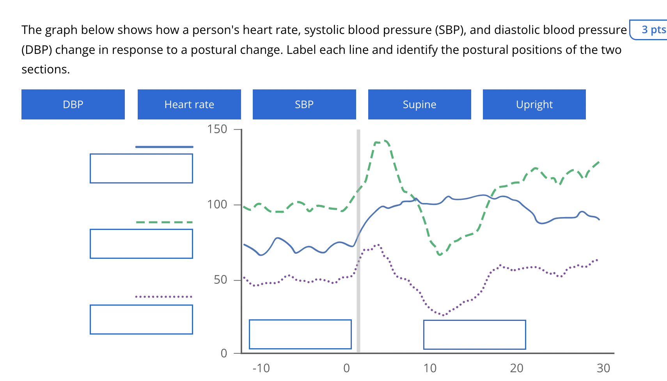Click the gray vertical divider on the graph
This screenshot has width=667, height=381.
click(358, 240)
